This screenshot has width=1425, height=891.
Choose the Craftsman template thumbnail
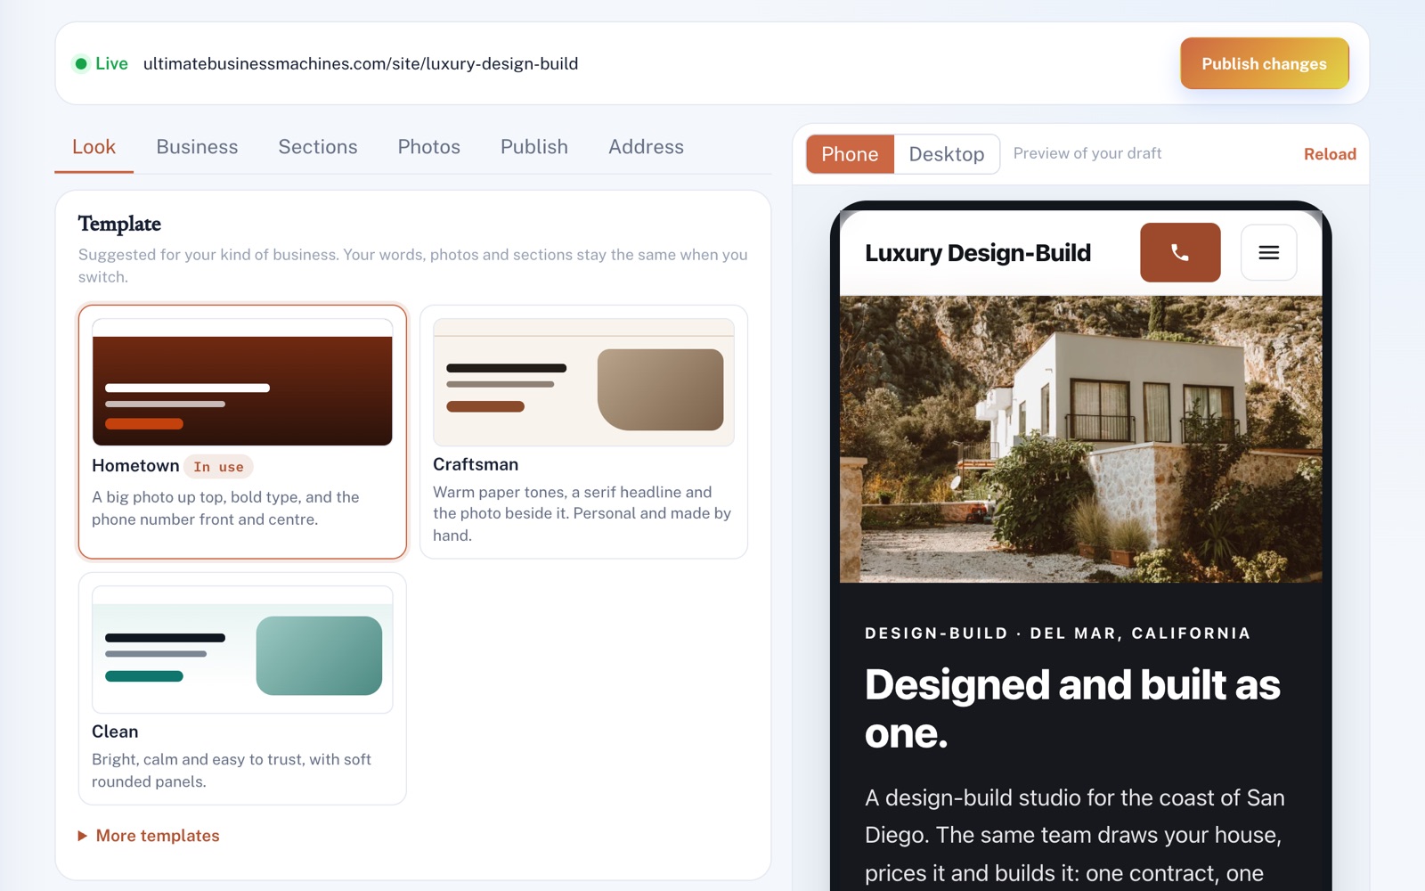tap(583, 382)
